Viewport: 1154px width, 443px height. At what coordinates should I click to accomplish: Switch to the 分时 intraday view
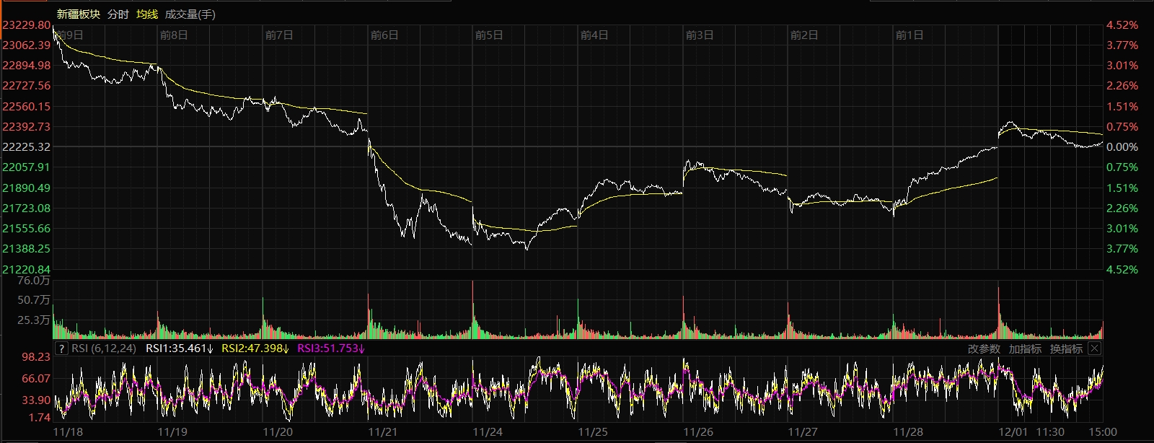(x=118, y=14)
